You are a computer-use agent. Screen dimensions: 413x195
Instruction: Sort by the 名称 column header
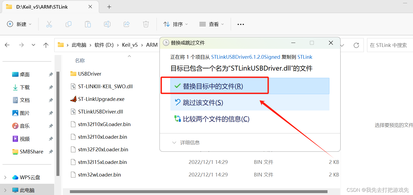coord(80,61)
